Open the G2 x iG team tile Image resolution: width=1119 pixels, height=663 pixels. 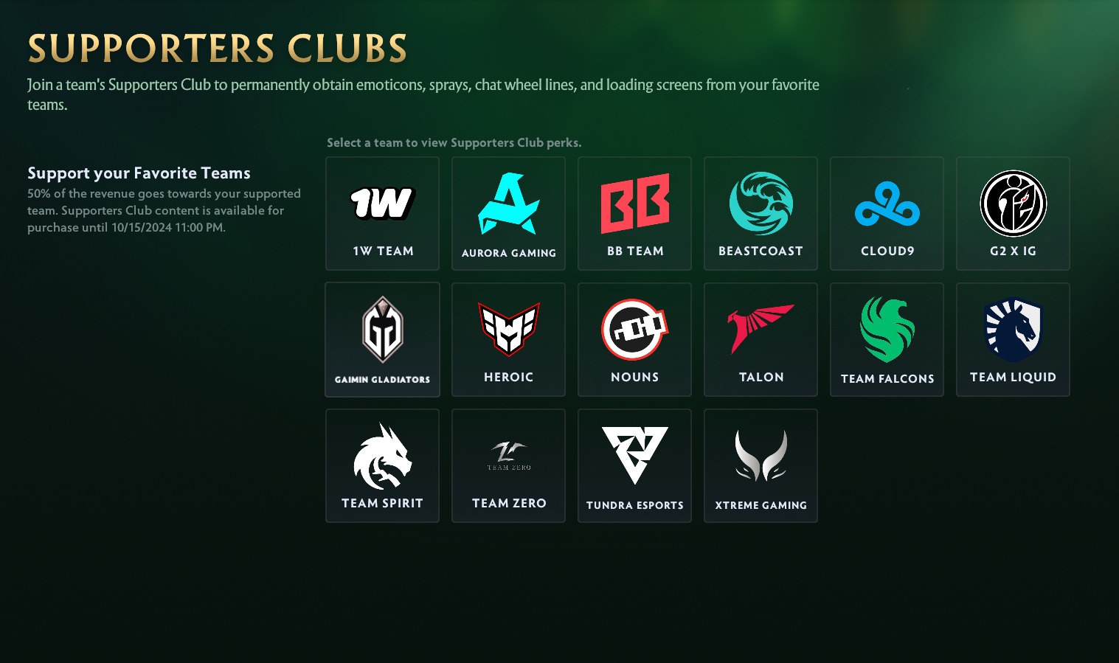1013,213
